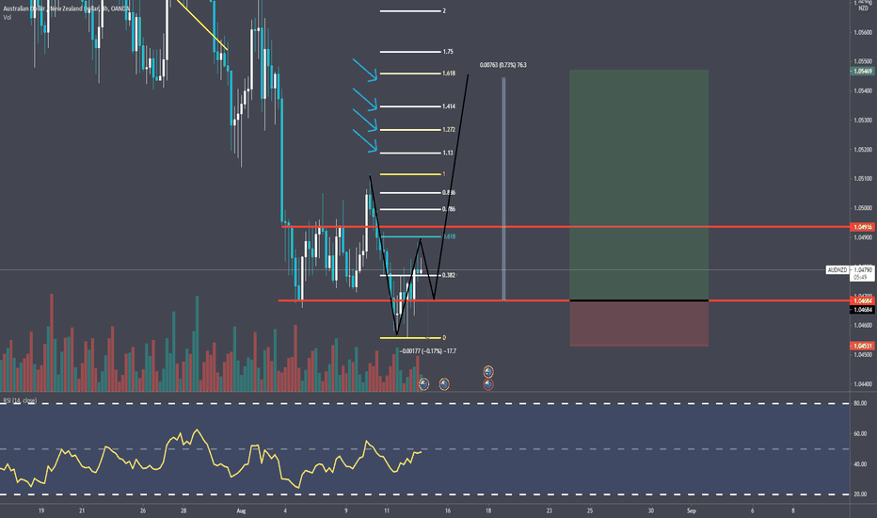Select the Fibonacci level labeled 0.382
The image size is (877, 518).
(x=410, y=276)
